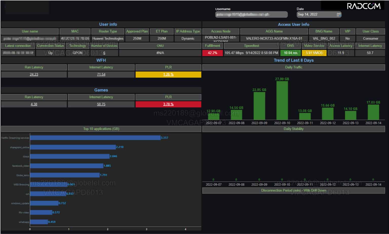
Task: Click the Daily Traffic section header
Action: pyautogui.click(x=293, y=67)
